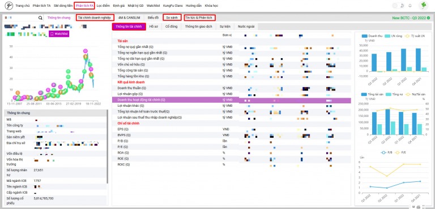Image resolution: width=435 pixels, height=209 pixels.
Task: Open notifications bell
Action: click(x=410, y=6)
